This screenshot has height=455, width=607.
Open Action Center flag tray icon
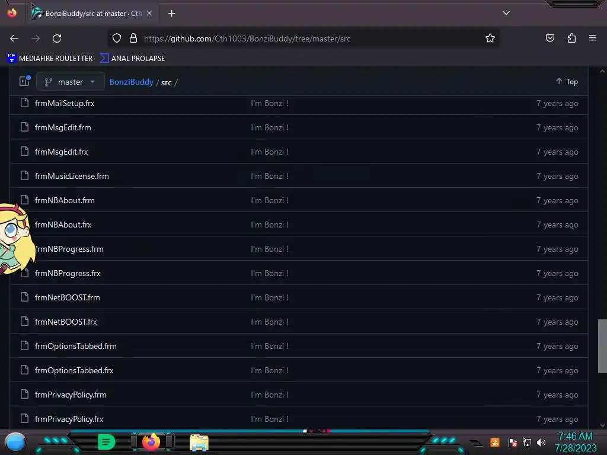coord(513,442)
